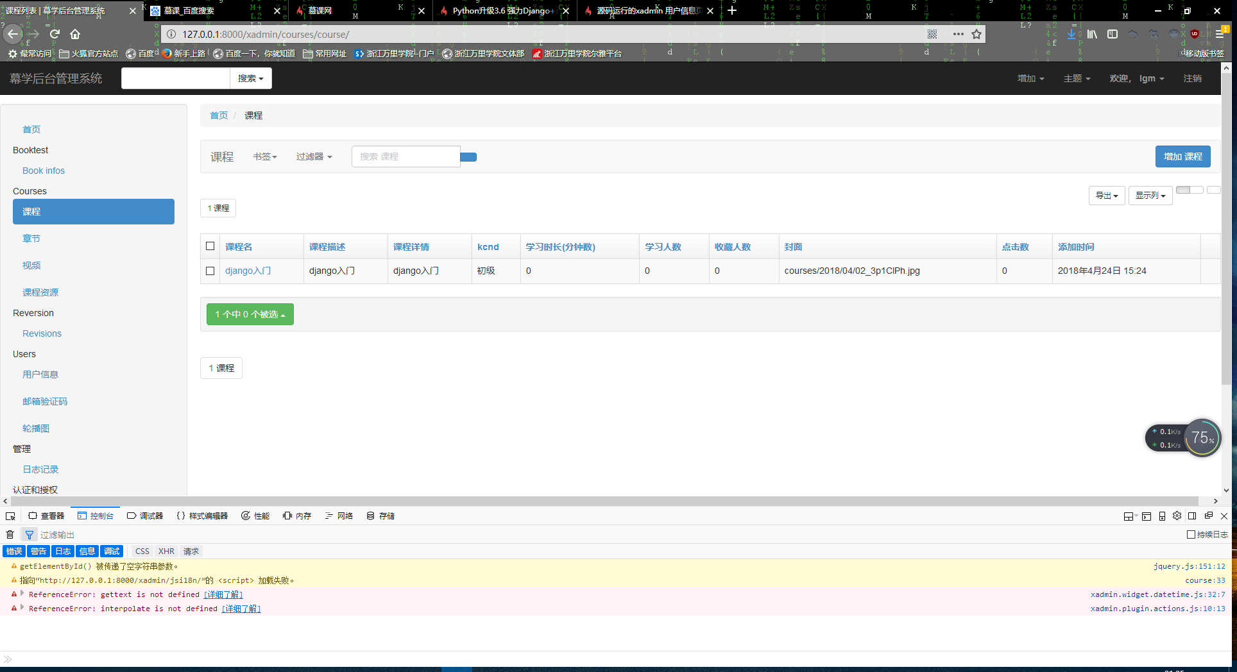1237x672 pixels.
Task: Toggle responsive design mode icon in devtools
Action: [1162, 516]
